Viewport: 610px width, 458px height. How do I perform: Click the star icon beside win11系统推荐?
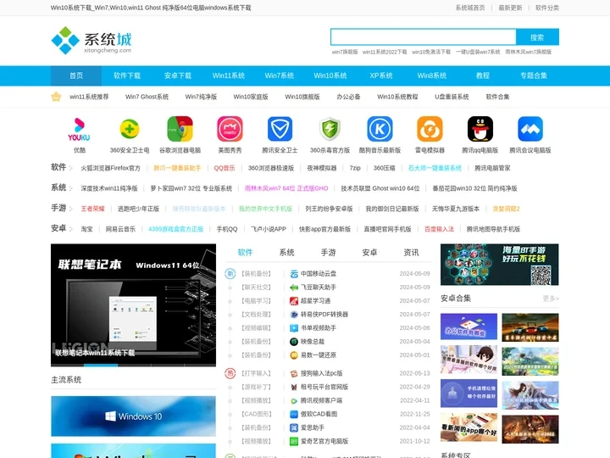pyautogui.click(x=56, y=97)
